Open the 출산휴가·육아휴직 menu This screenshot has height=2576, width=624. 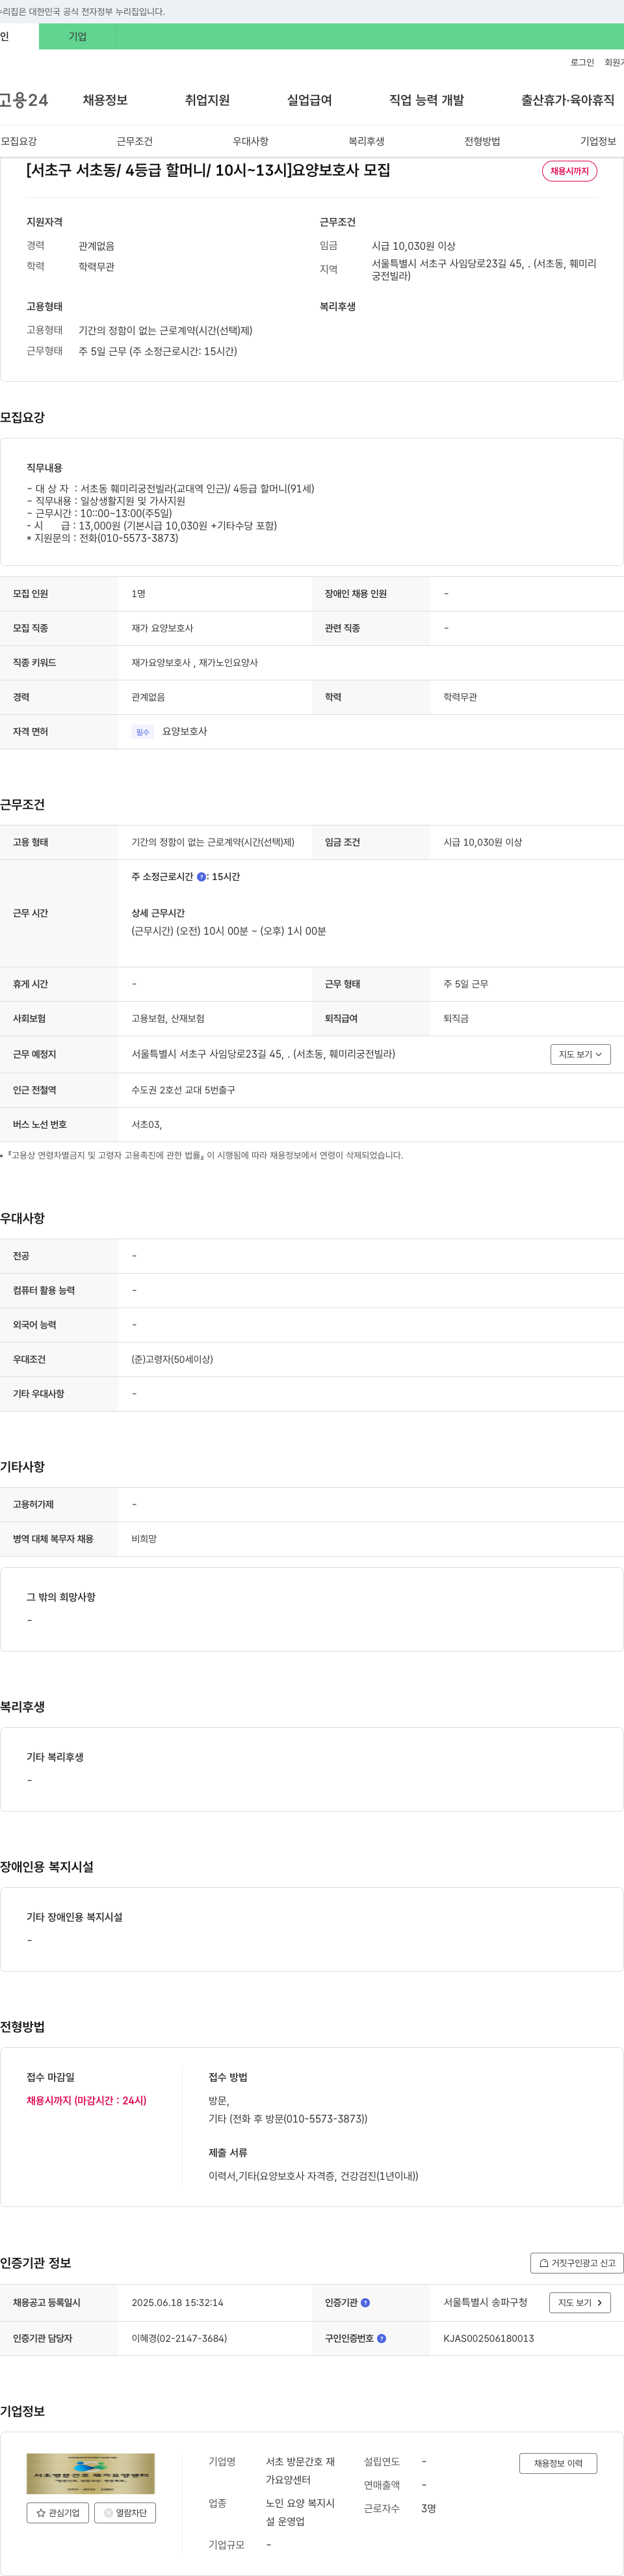pyautogui.click(x=567, y=100)
